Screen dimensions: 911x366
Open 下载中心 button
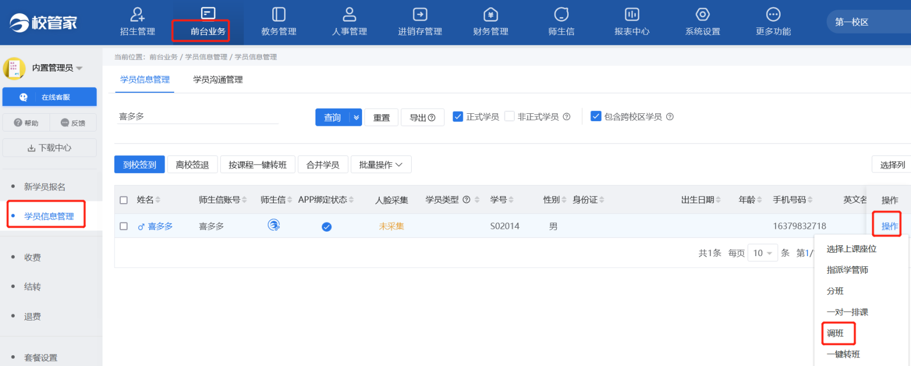pos(50,148)
